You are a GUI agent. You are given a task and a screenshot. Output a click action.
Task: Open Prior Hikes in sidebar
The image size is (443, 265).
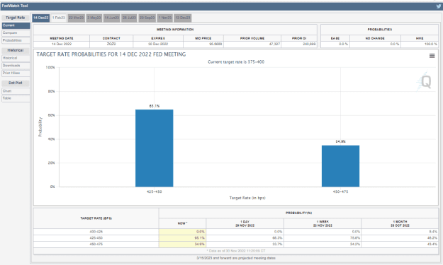coord(16,73)
